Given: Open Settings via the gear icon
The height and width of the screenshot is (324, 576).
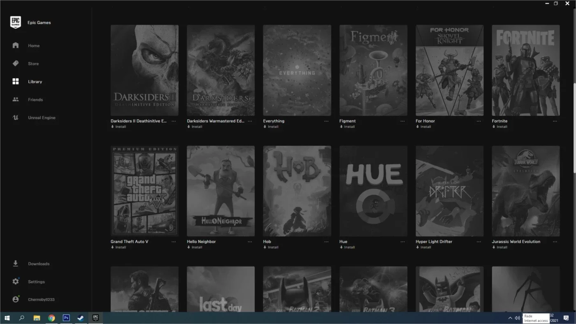Looking at the screenshot, I should [x=16, y=282].
